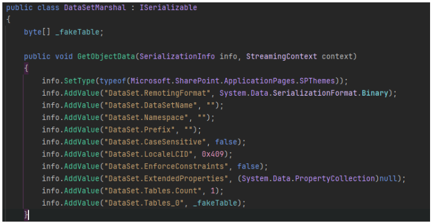Screen dimensions: 436x224
Task: Click the "DataSet.Prefix" string
Action: click(140, 130)
